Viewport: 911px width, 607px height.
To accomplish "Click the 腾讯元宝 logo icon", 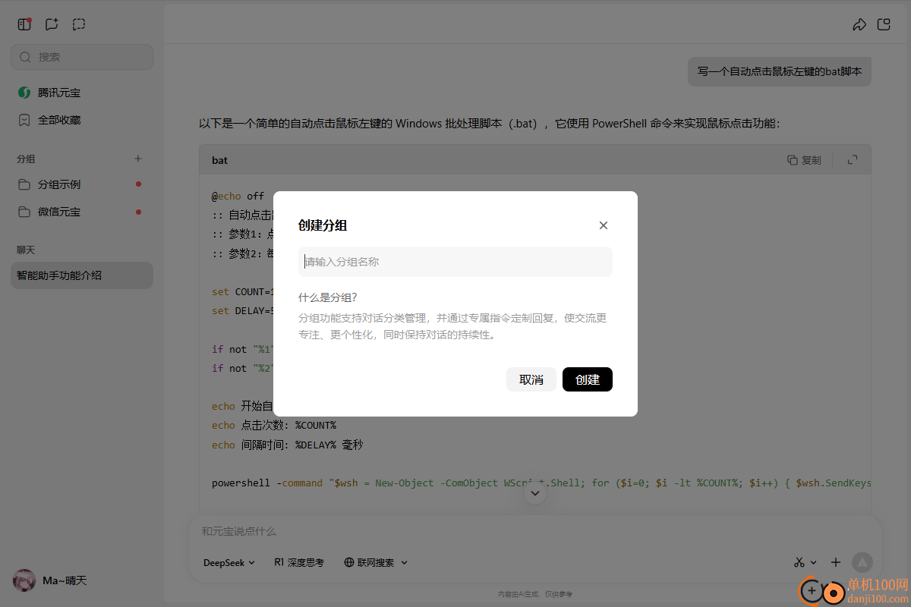I will 24,93.
